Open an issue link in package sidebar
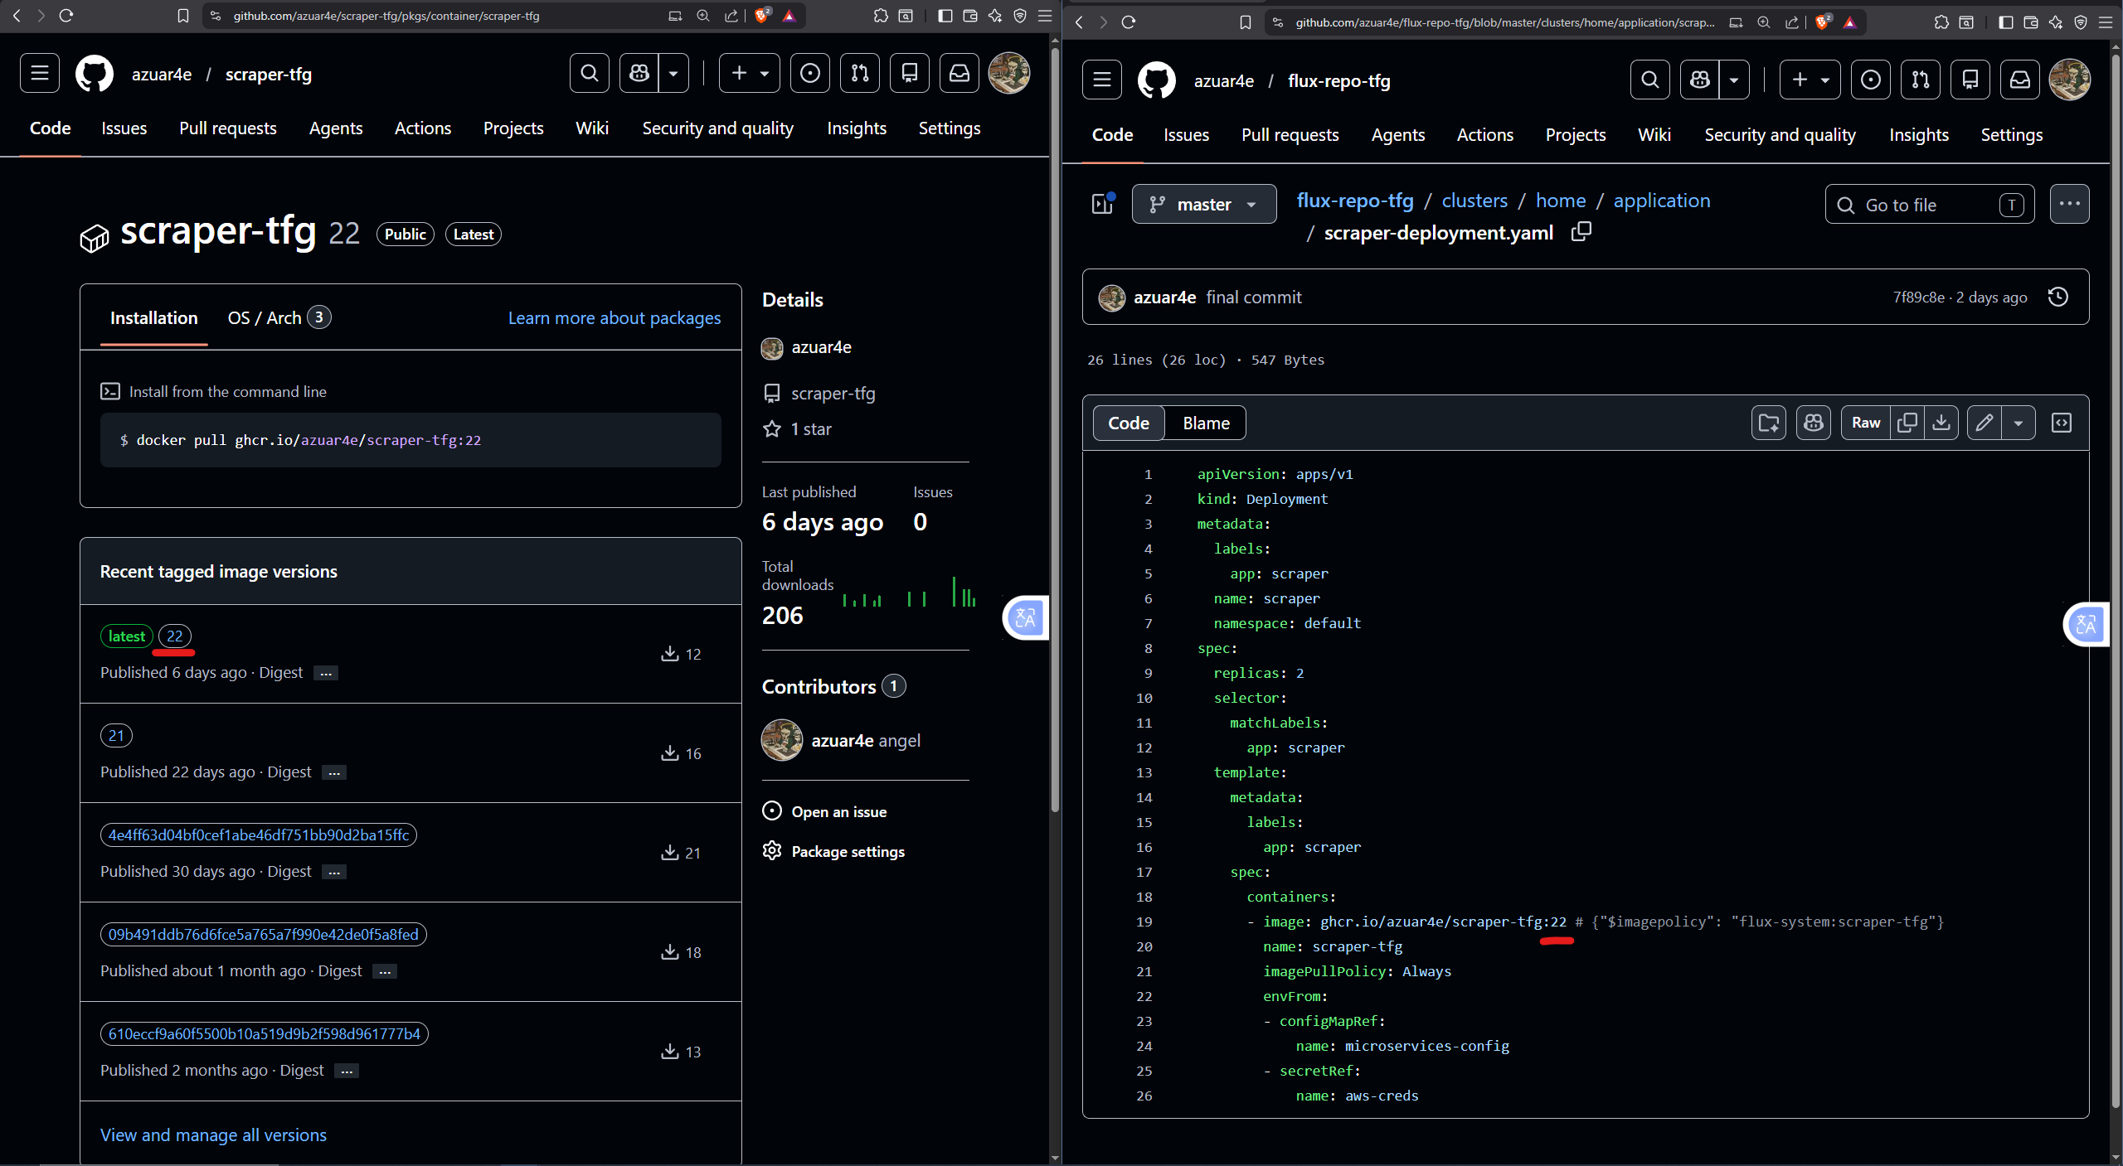The height and width of the screenshot is (1166, 2123). [x=824, y=812]
